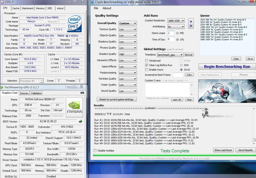
Task: Open the About menu in Crysis Benchmarking
Action: (107, 8)
